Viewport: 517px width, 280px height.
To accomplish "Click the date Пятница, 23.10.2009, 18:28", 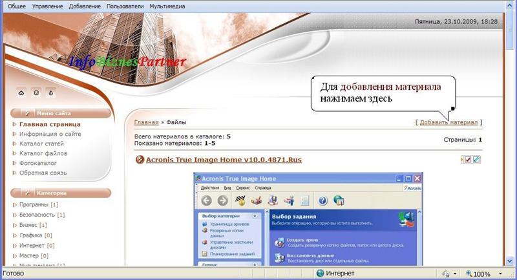I will click(456, 21).
